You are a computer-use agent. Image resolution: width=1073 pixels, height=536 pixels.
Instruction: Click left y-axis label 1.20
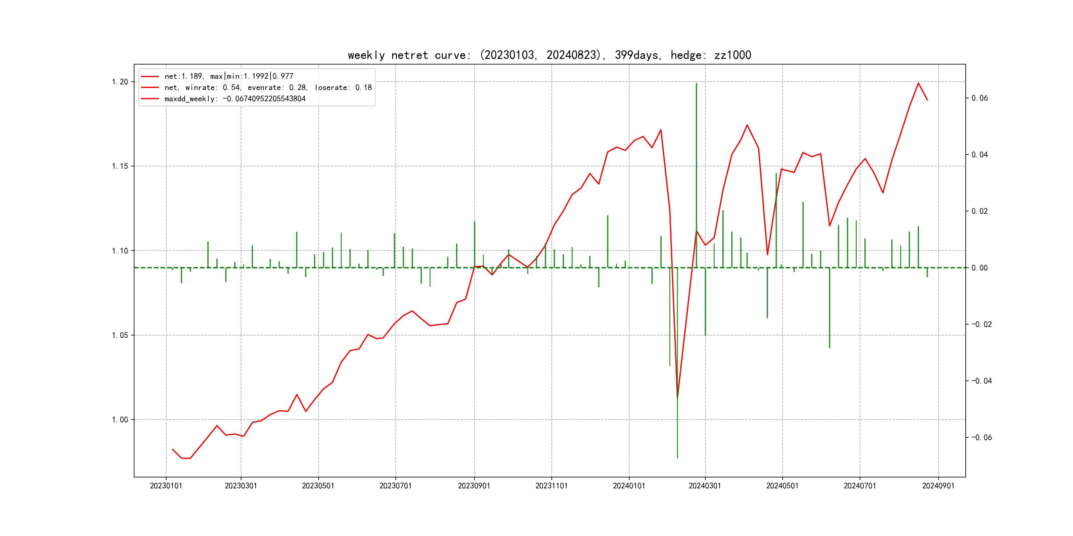(x=120, y=82)
